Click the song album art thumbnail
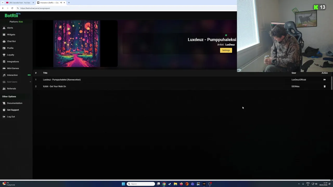The image size is (333, 187). coord(77,44)
